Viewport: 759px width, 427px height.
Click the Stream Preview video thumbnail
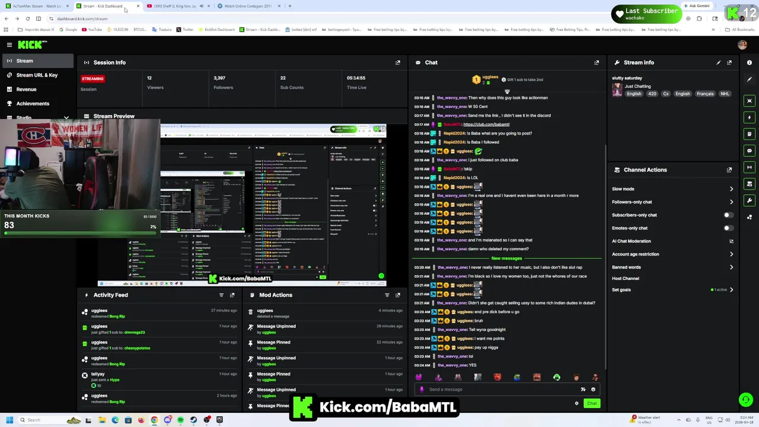click(x=242, y=205)
